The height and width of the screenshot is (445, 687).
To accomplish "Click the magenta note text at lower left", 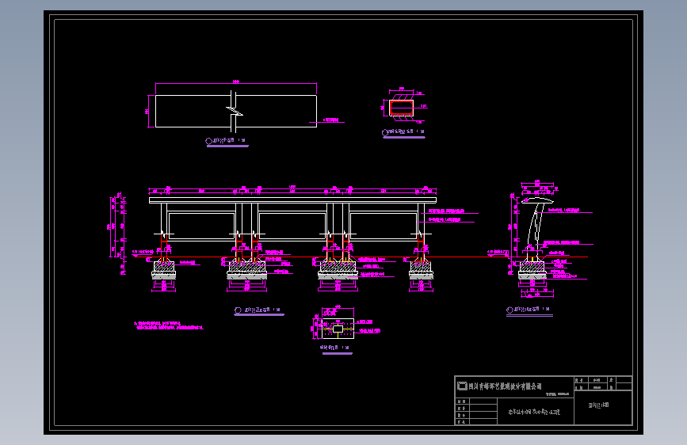I will [x=169, y=325].
